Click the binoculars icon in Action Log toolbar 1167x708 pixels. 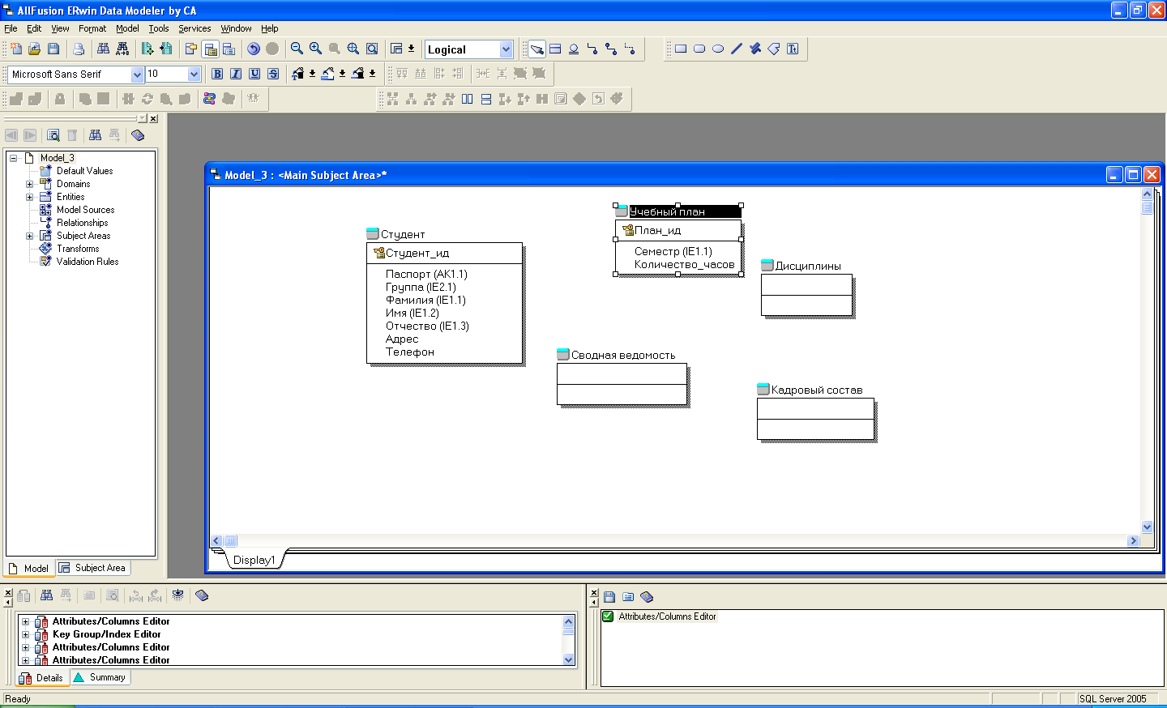click(x=46, y=595)
